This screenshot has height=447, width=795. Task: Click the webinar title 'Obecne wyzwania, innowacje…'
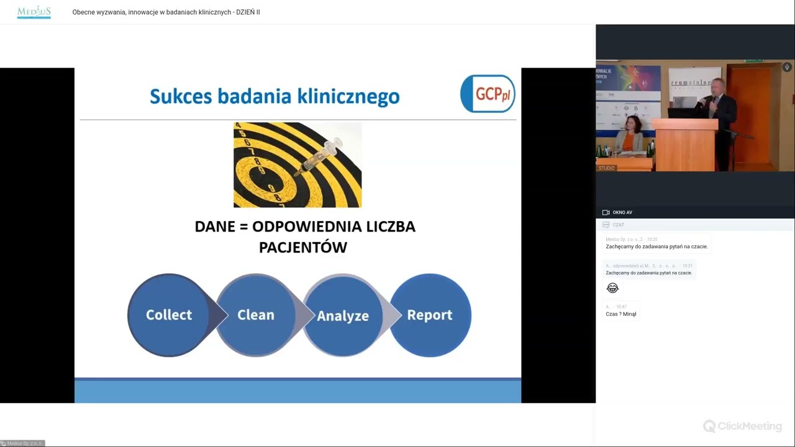click(166, 12)
